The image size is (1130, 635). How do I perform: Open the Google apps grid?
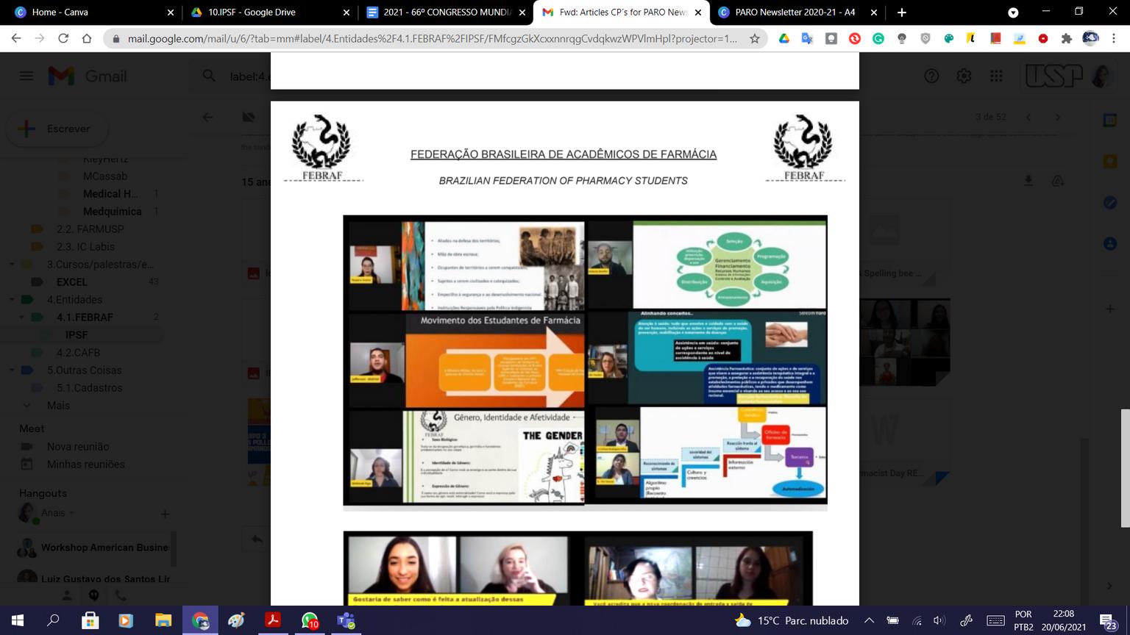pos(996,76)
